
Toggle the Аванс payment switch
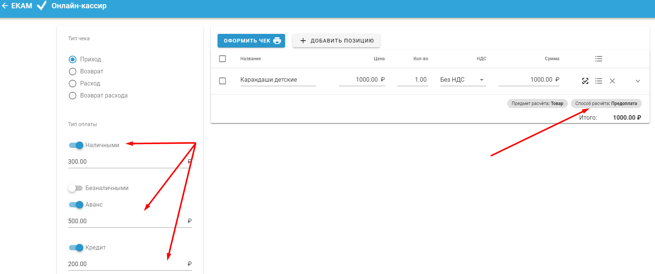click(76, 205)
